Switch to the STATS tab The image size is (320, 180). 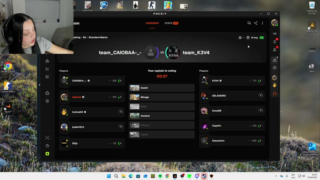(171, 23)
